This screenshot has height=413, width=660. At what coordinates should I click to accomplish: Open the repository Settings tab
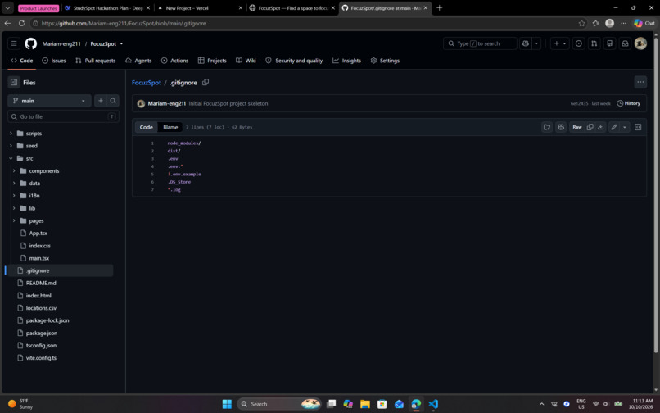[x=385, y=61]
